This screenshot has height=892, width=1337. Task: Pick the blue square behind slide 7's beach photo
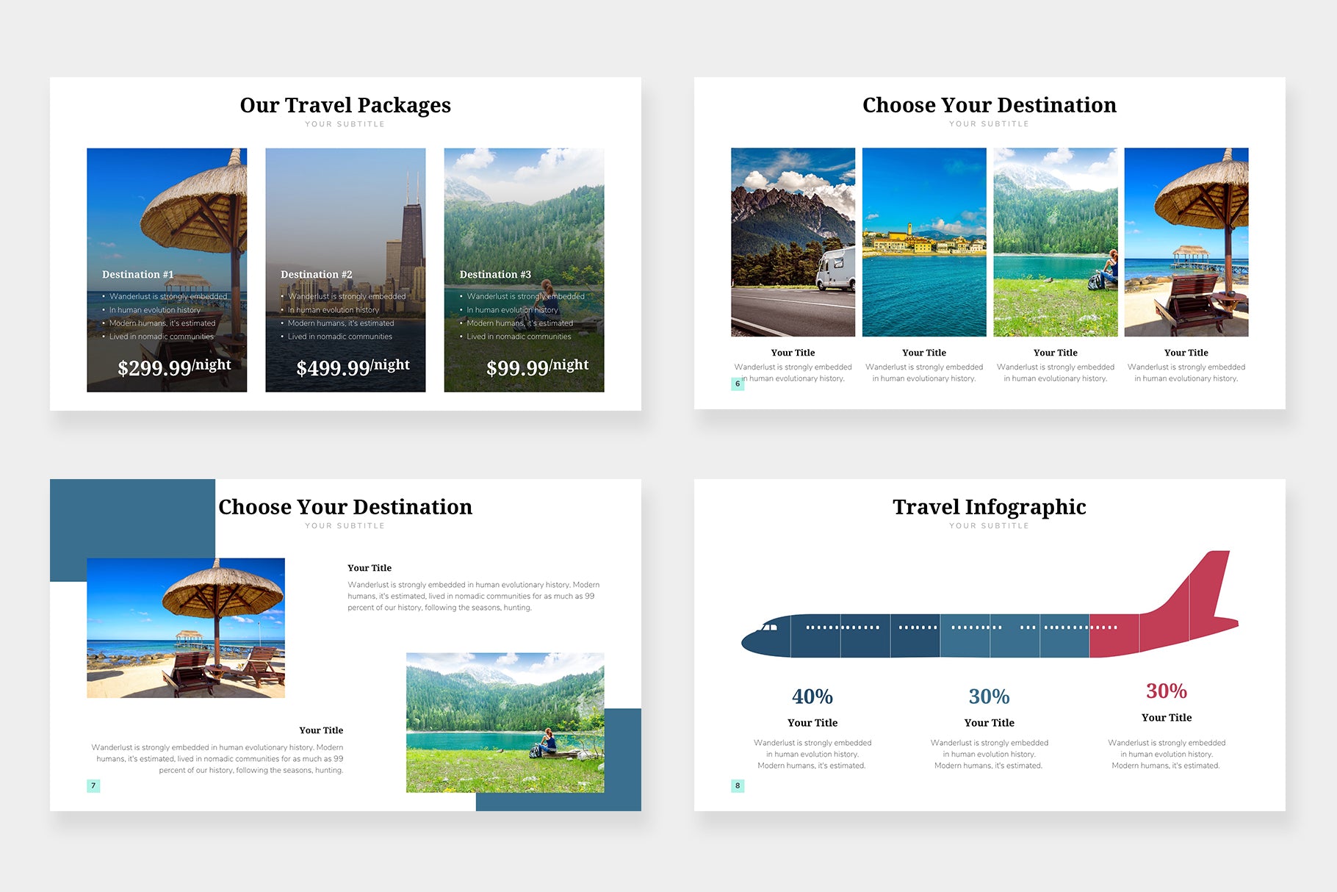(132, 518)
